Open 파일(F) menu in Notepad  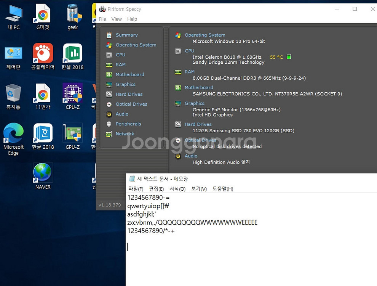[136, 189]
